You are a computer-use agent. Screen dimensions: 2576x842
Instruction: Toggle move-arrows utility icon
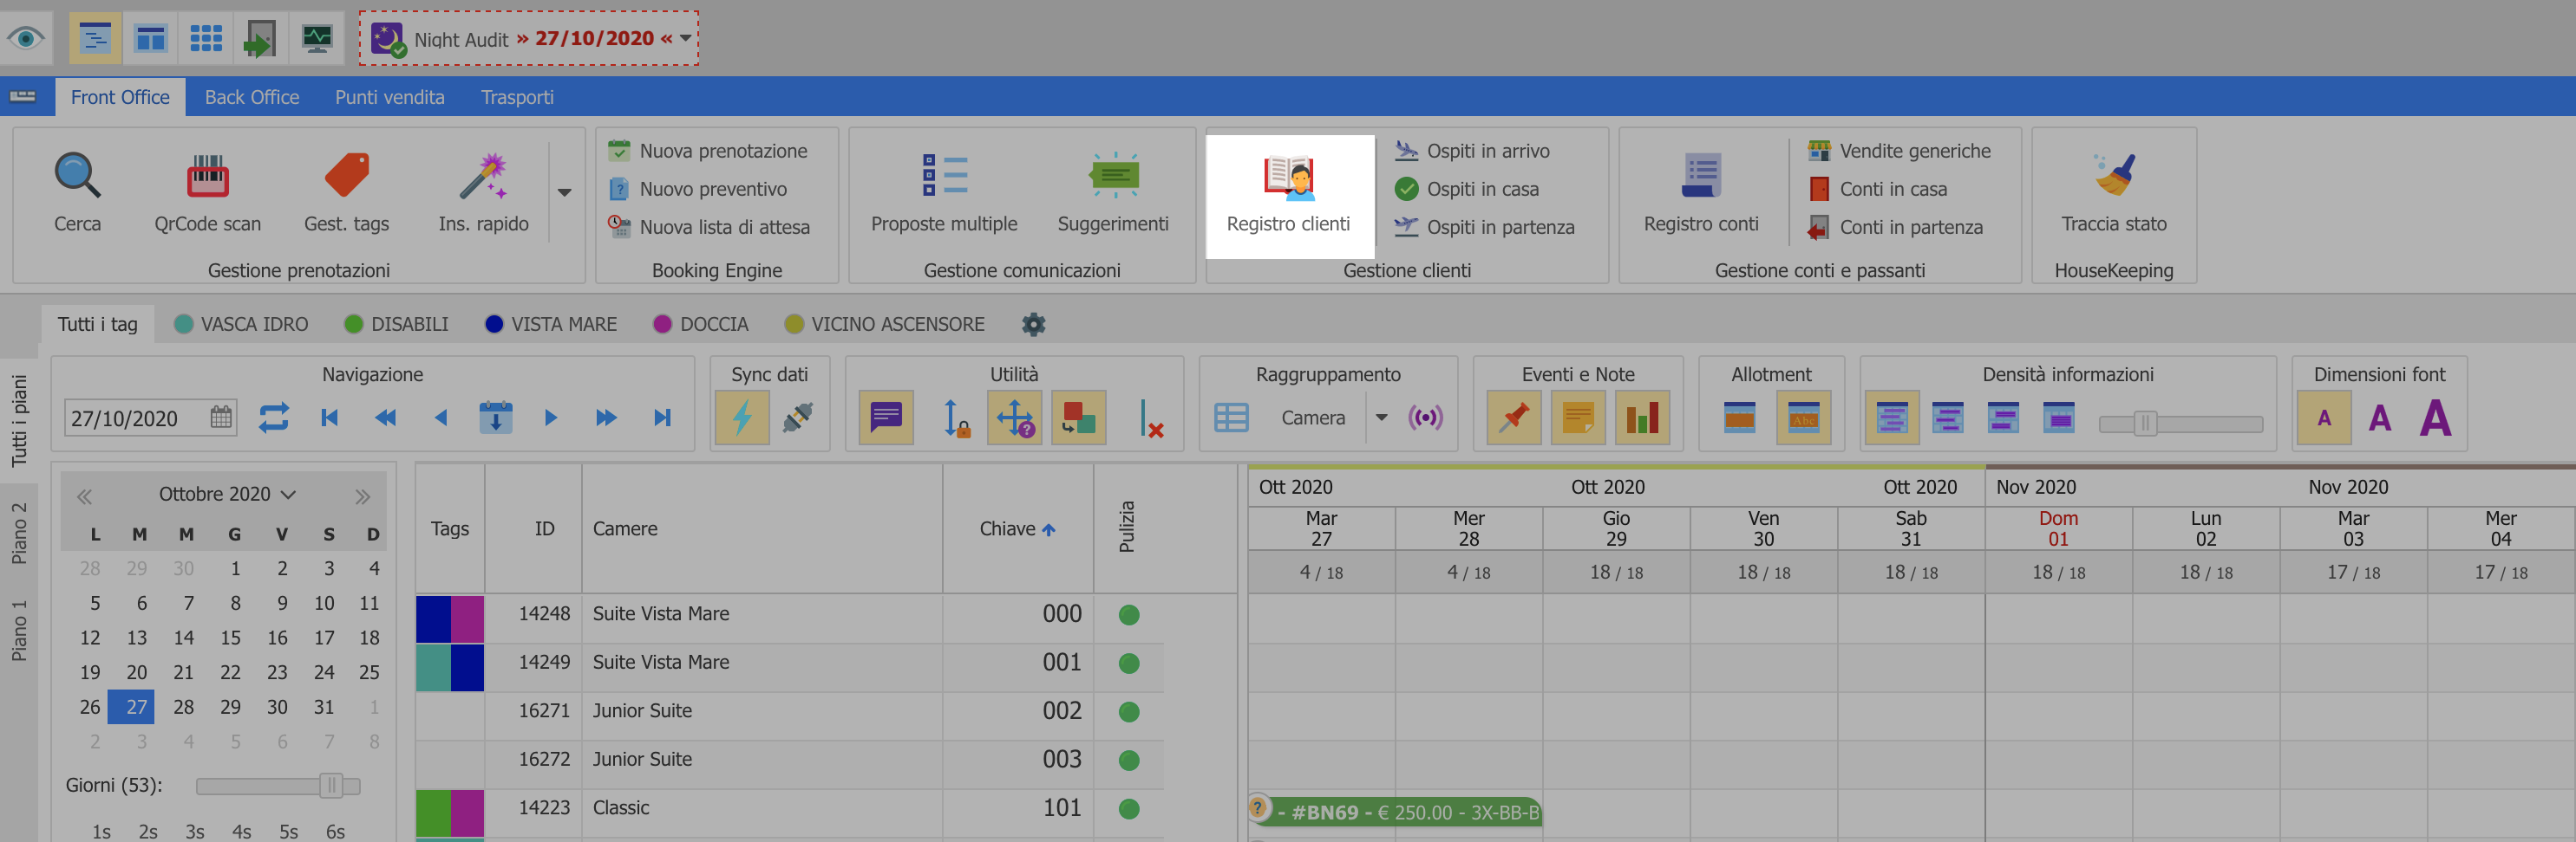tap(1014, 417)
